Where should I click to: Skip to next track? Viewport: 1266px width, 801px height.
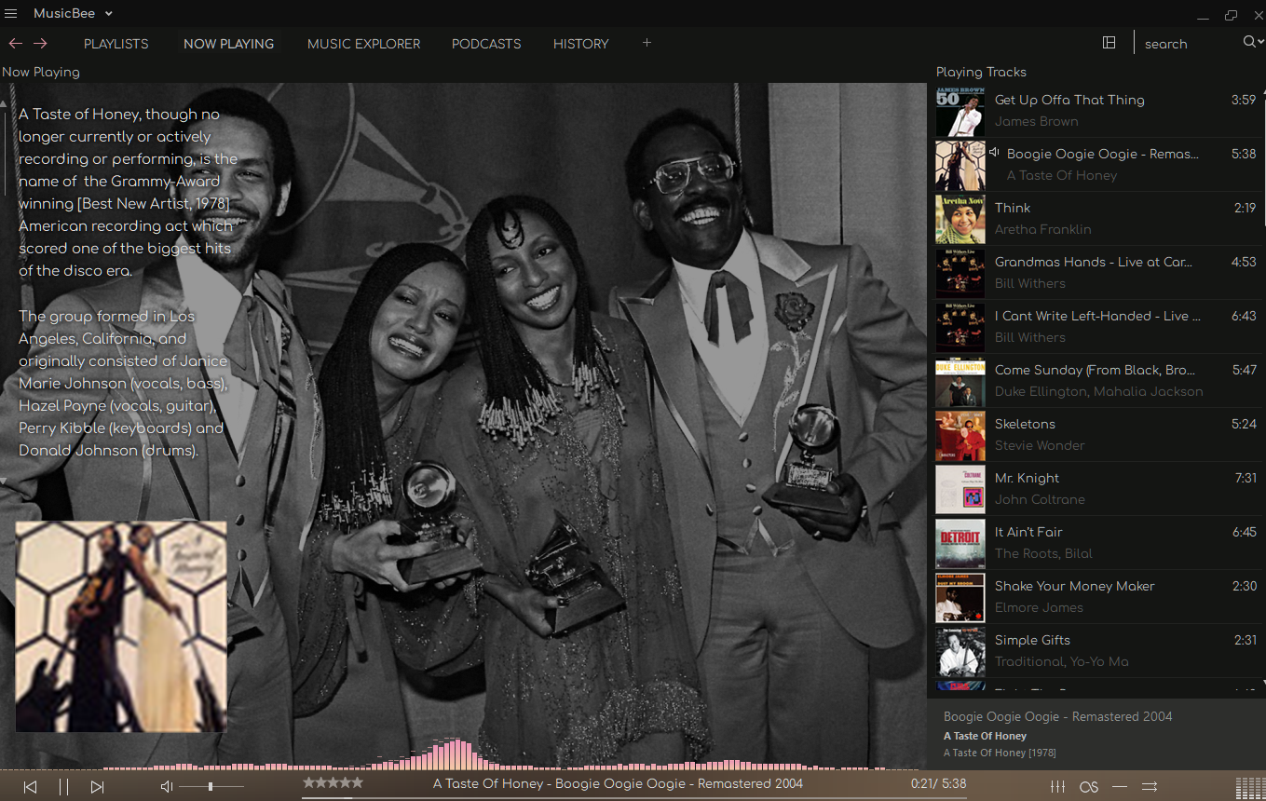tap(97, 787)
